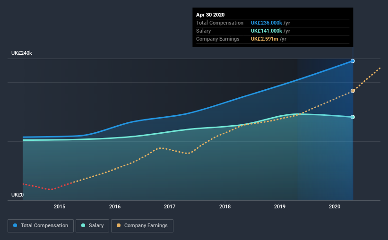Select the 2017 x-axis label
The width and height of the screenshot is (388, 240).
pos(170,206)
